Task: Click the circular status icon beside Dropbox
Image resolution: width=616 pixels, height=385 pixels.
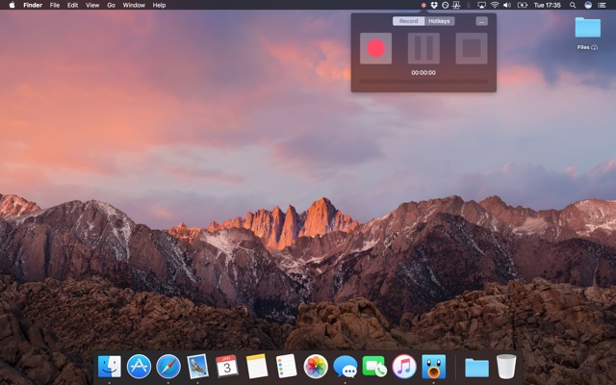Action: click(x=445, y=5)
